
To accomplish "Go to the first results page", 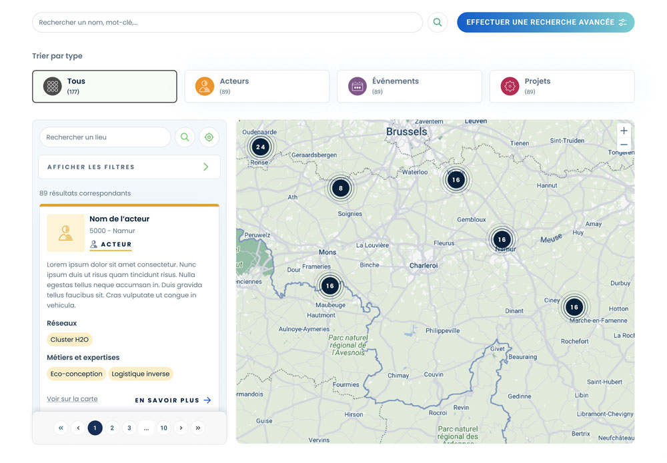I will pyautogui.click(x=61, y=428).
